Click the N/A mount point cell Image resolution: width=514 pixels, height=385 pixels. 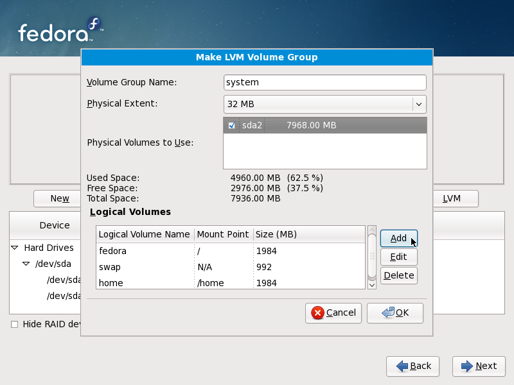[x=205, y=267]
